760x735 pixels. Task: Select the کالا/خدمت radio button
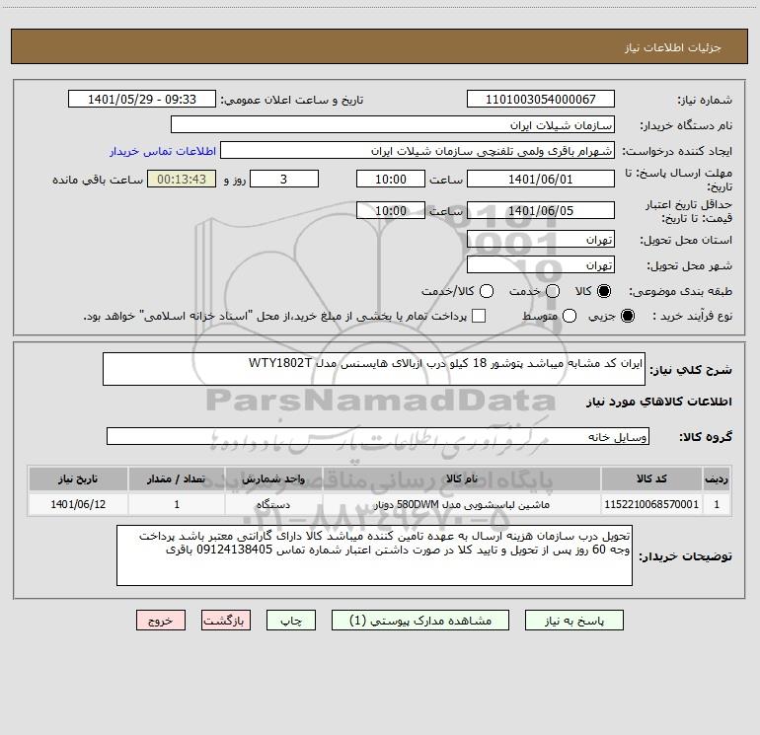pos(487,291)
